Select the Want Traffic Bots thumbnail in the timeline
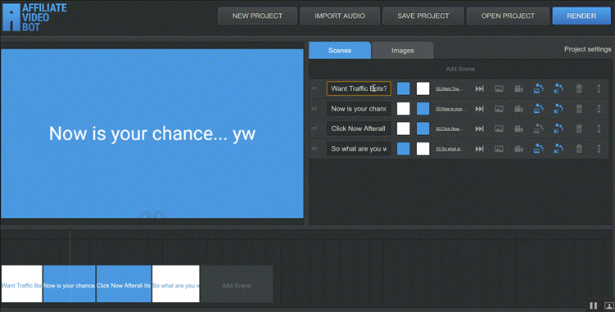 pyautogui.click(x=21, y=284)
